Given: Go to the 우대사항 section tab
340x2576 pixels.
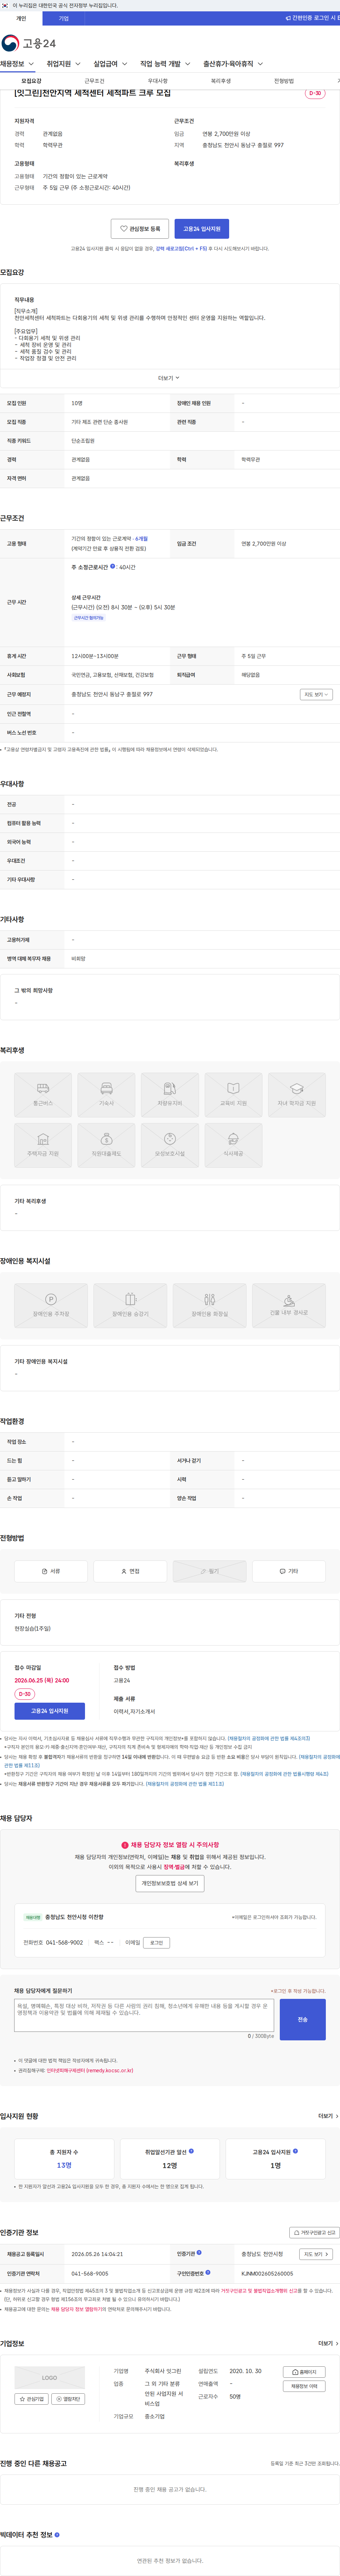Looking at the screenshot, I should pos(158,81).
